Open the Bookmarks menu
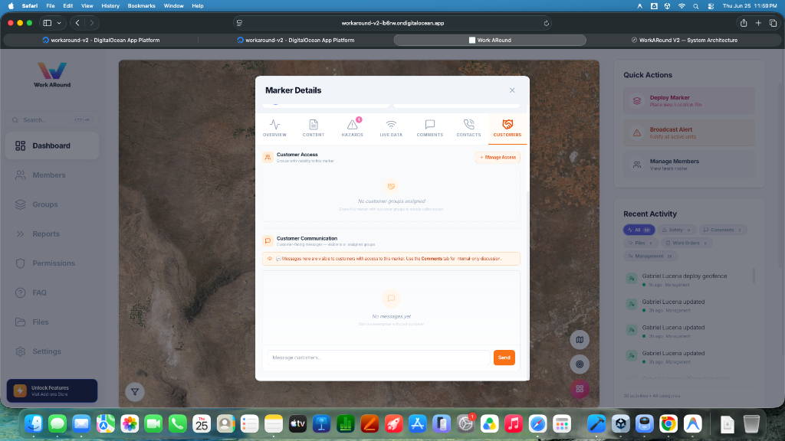 click(x=141, y=6)
